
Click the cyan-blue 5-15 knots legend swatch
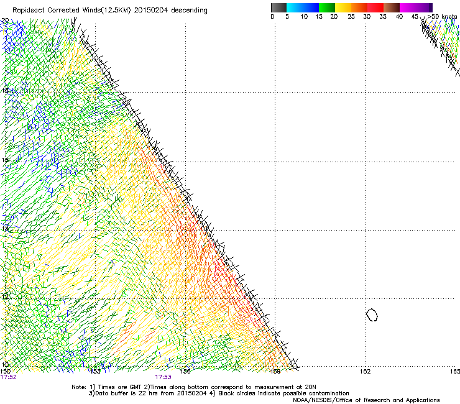303,7
